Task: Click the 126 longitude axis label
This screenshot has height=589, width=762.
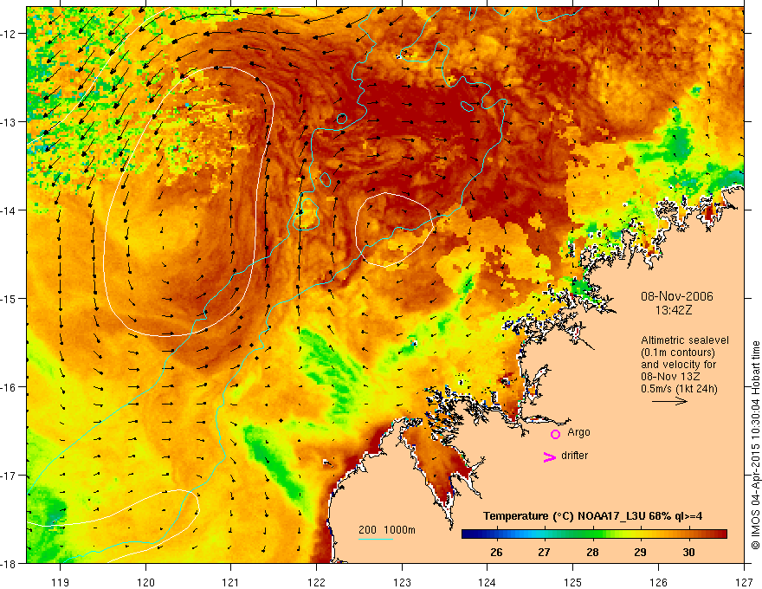Action: pos(658,582)
